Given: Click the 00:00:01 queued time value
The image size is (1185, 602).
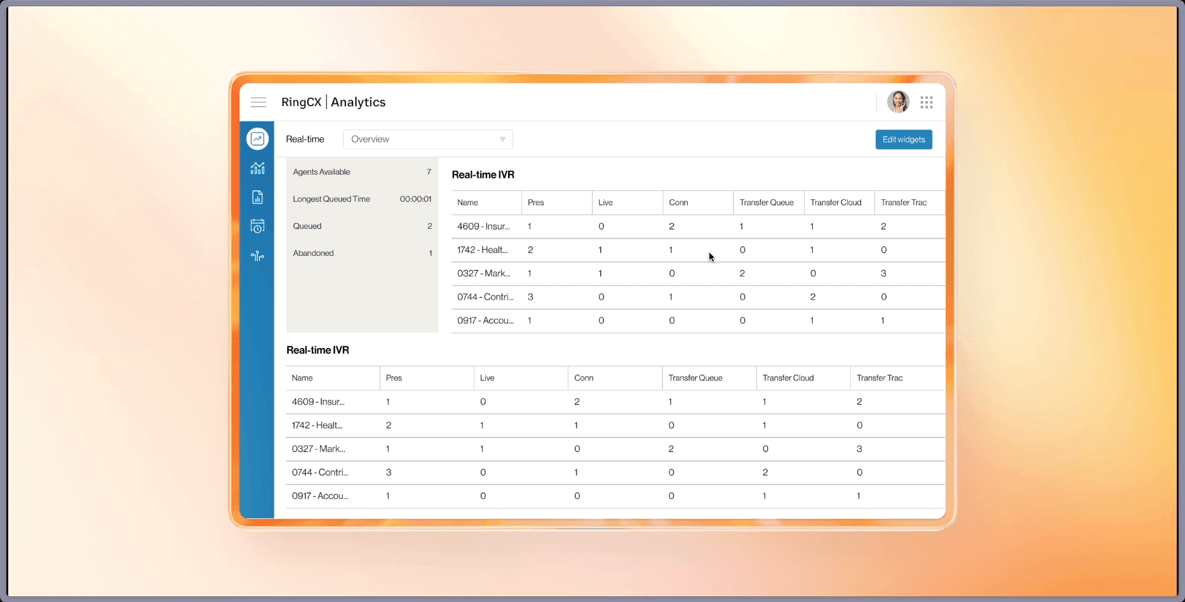Looking at the screenshot, I should (415, 199).
